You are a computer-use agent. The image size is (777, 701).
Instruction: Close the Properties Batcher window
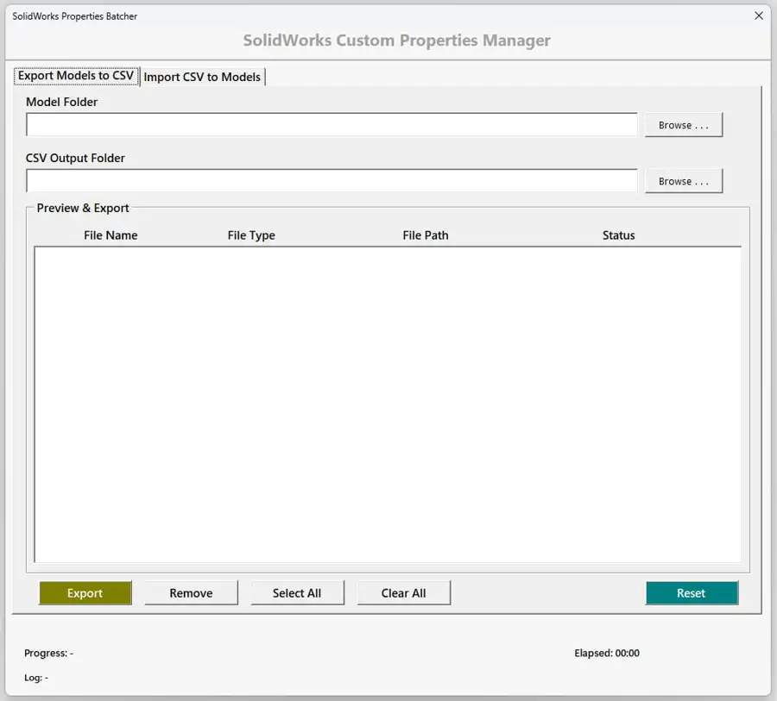(x=758, y=16)
